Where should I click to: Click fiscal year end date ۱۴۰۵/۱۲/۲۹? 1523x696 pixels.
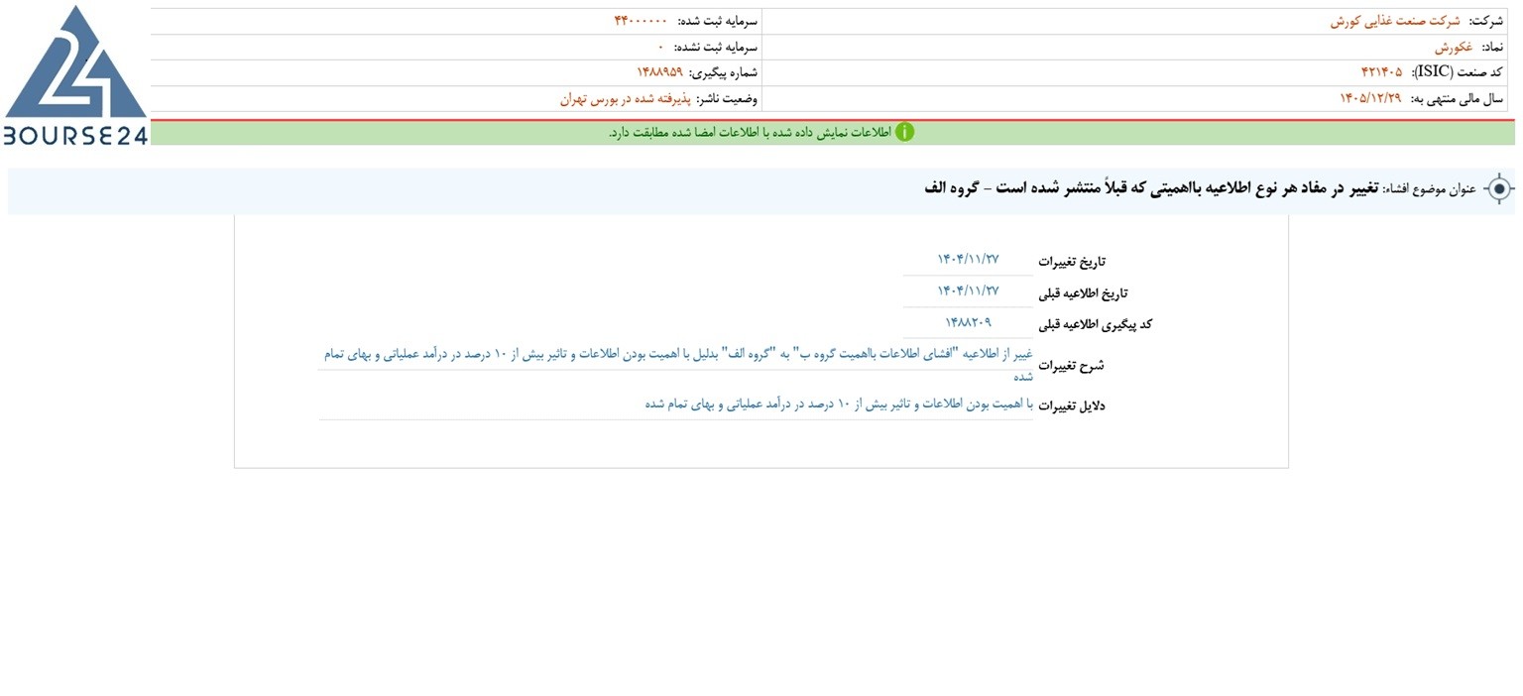tap(1371, 98)
